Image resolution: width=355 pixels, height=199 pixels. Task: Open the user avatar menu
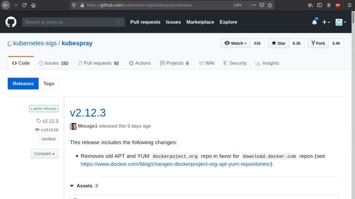click(341, 22)
